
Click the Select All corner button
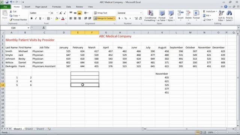click(3, 33)
